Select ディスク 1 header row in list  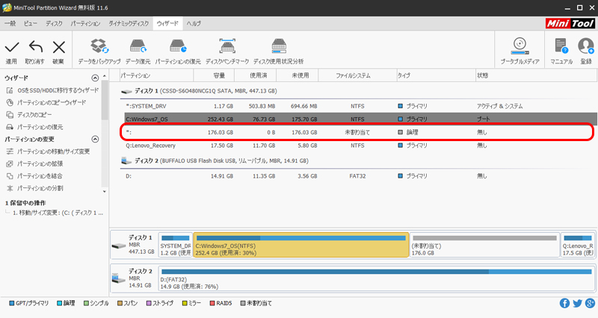pos(359,91)
